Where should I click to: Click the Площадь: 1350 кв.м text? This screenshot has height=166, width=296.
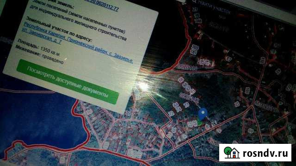38,48
